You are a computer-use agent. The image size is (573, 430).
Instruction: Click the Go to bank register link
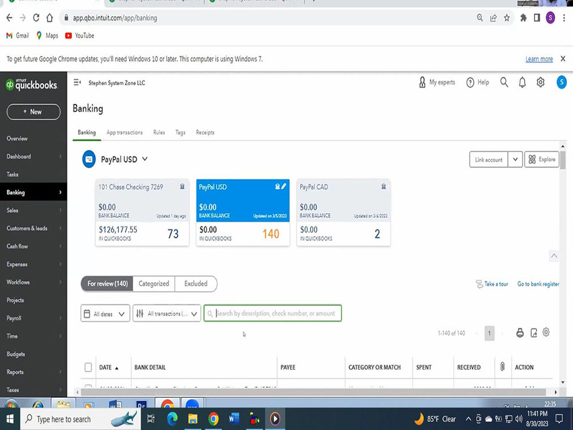coord(537,284)
